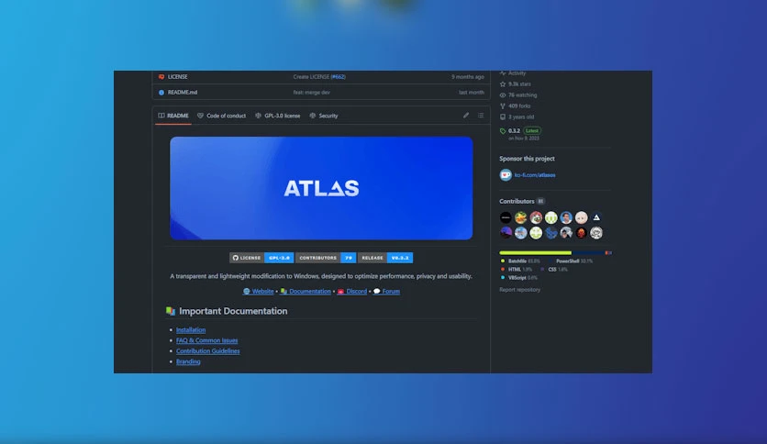Open the Website link
The height and width of the screenshot is (444, 767).
coord(259,292)
